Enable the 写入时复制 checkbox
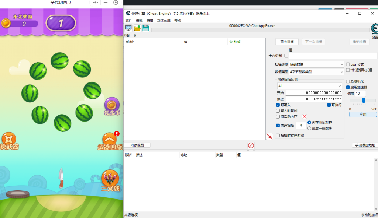The height and width of the screenshot is (218, 378). point(278,111)
